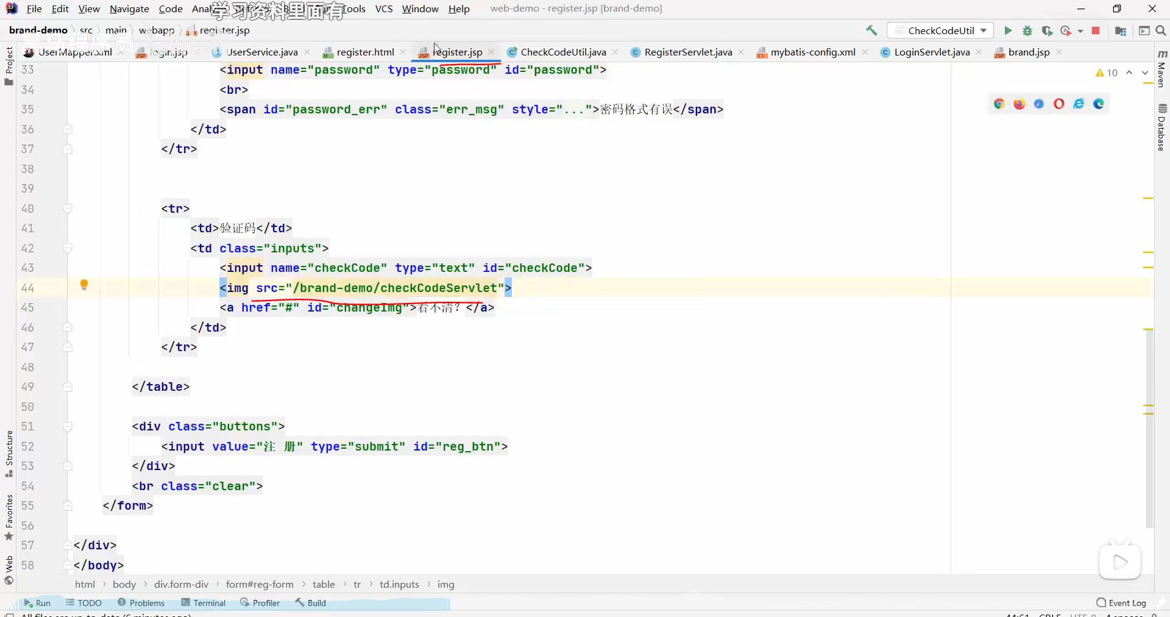Open Search Everywhere magnifier

[1161, 30]
